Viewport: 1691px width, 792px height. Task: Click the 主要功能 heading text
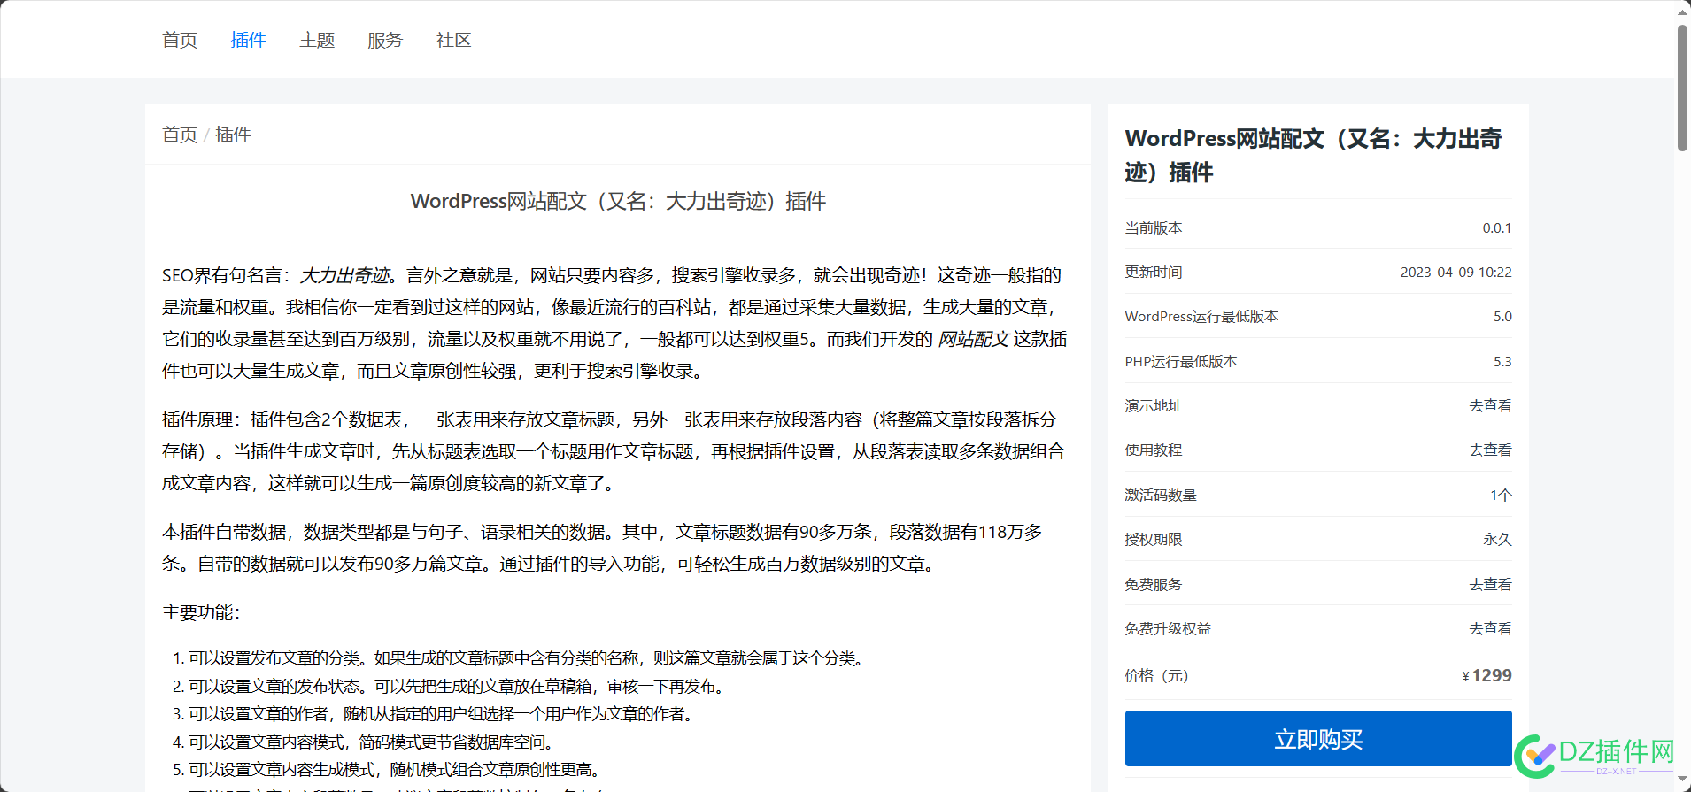[201, 612]
